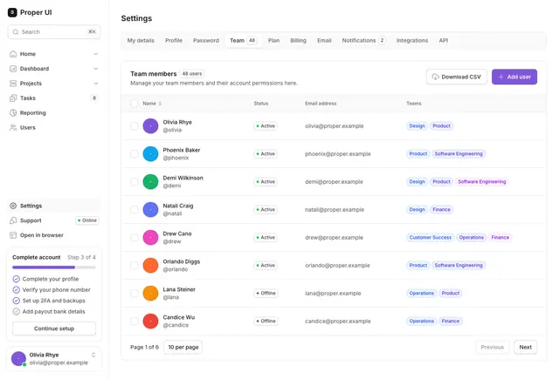Click the Home icon in sidebar
The image size is (559, 379).
click(x=13, y=54)
